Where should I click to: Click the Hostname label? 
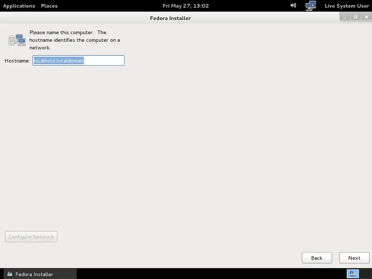(17, 61)
